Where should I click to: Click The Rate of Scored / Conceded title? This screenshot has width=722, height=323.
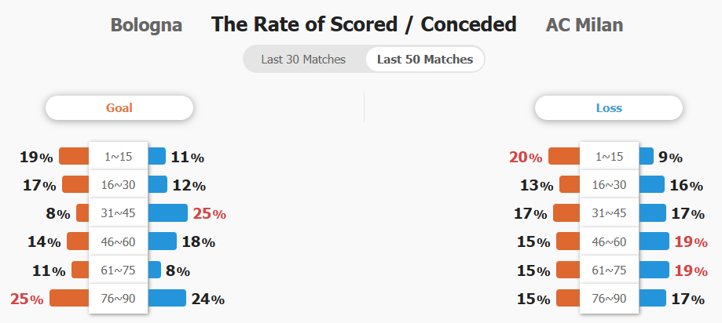click(x=364, y=24)
